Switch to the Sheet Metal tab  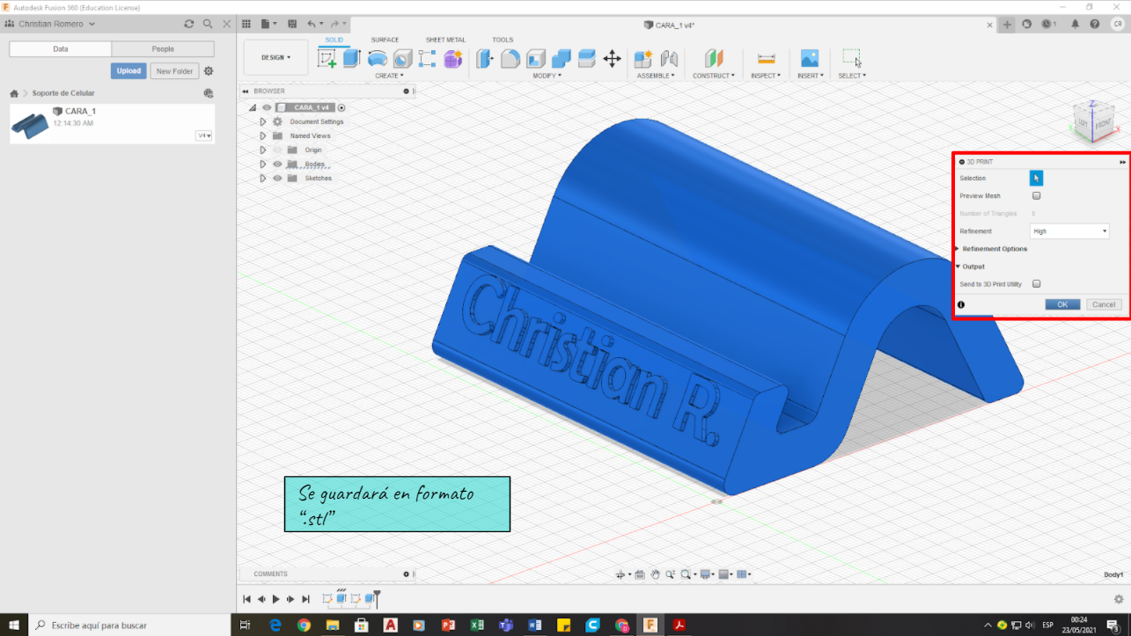point(445,40)
